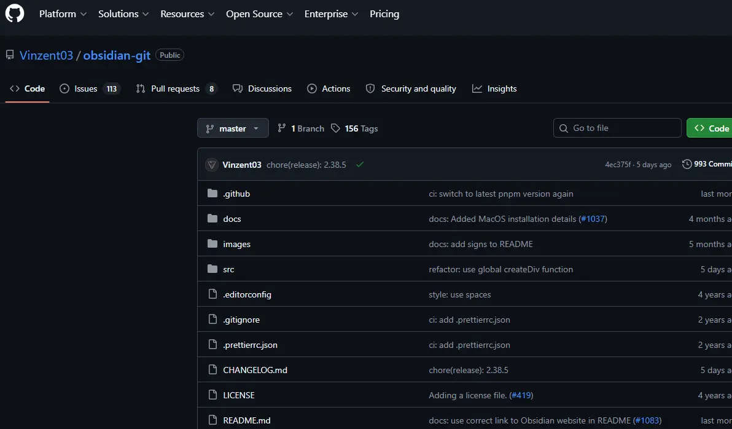Open the .gitignore file

pos(241,320)
